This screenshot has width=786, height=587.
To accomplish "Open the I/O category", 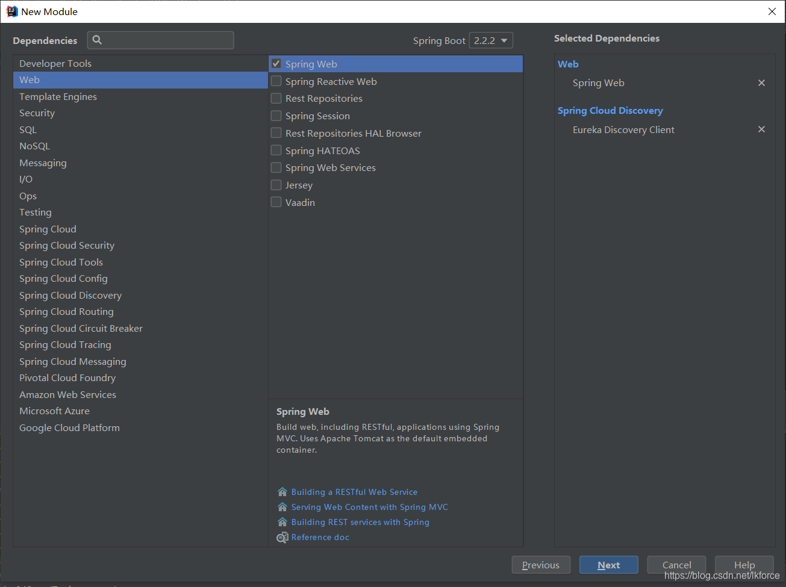I will point(140,179).
